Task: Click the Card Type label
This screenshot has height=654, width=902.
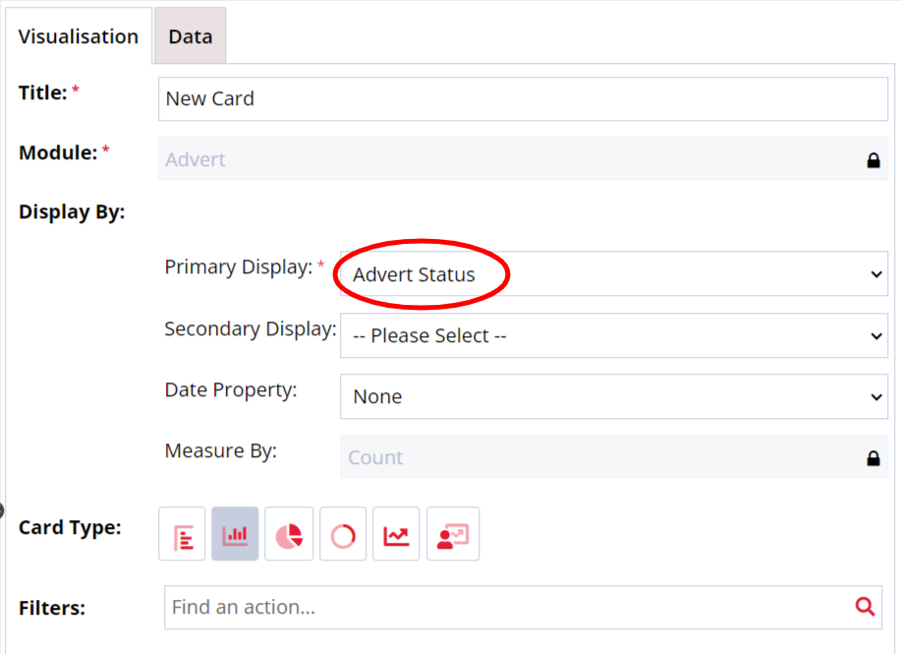Action: (70, 527)
